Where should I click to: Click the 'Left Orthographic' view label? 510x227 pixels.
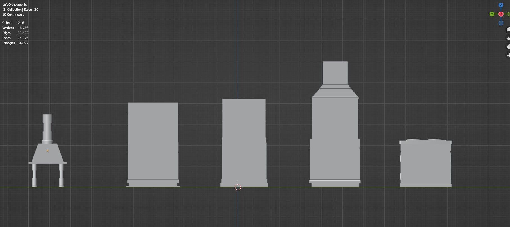(x=15, y=4)
